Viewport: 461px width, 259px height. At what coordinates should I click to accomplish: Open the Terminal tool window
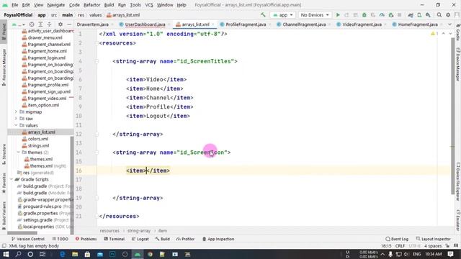click(x=115, y=239)
